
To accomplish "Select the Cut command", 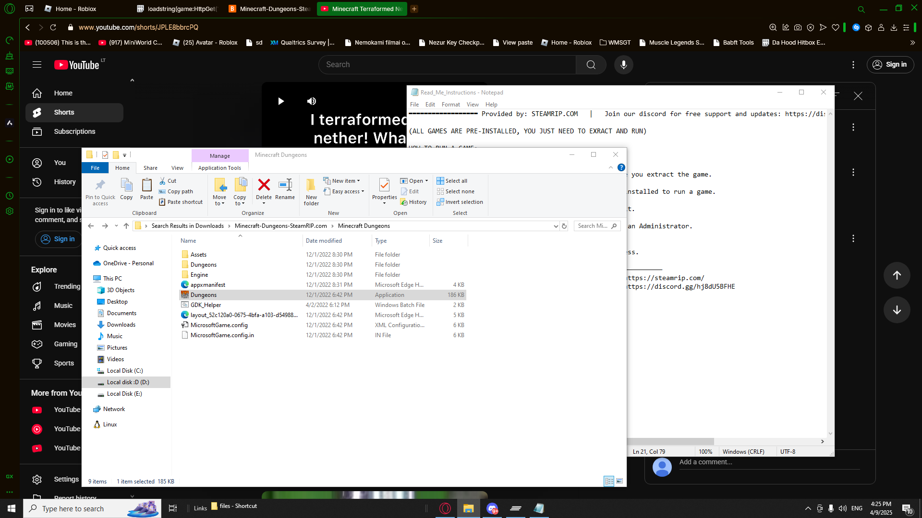I will pos(168,181).
